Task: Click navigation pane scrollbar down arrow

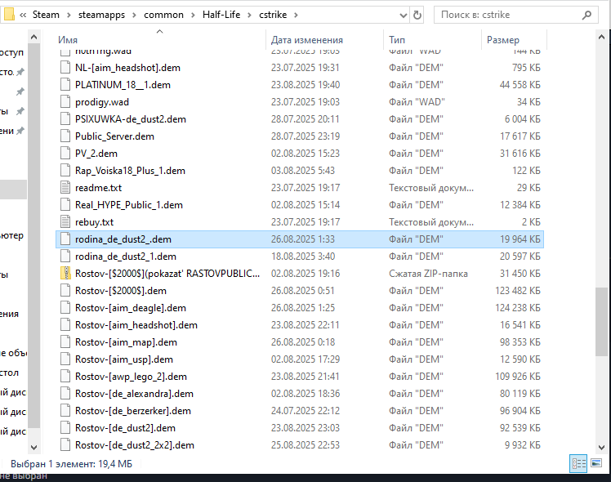Action: 34,448
